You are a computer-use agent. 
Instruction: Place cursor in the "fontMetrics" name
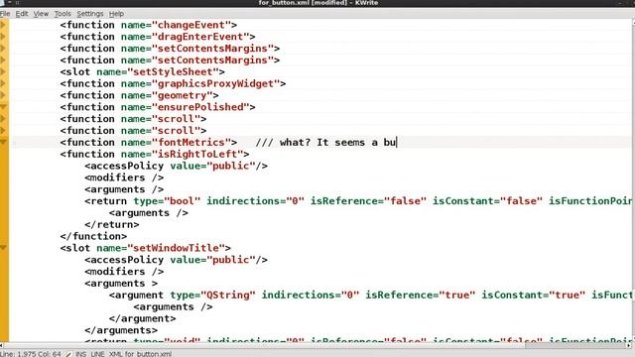(x=190, y=143)
